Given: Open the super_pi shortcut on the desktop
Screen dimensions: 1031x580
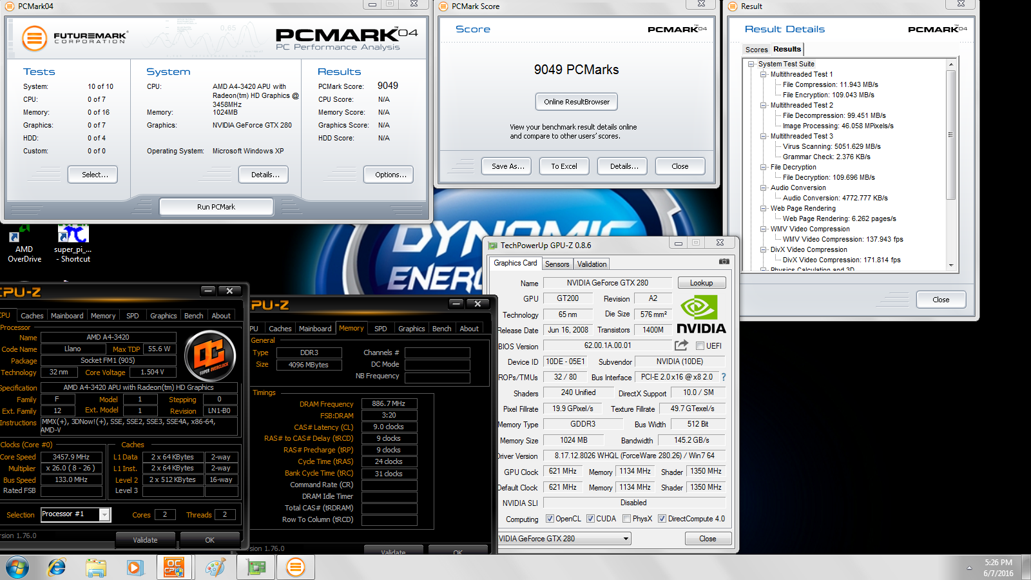Looking at the screenshot, I should 73,244.
